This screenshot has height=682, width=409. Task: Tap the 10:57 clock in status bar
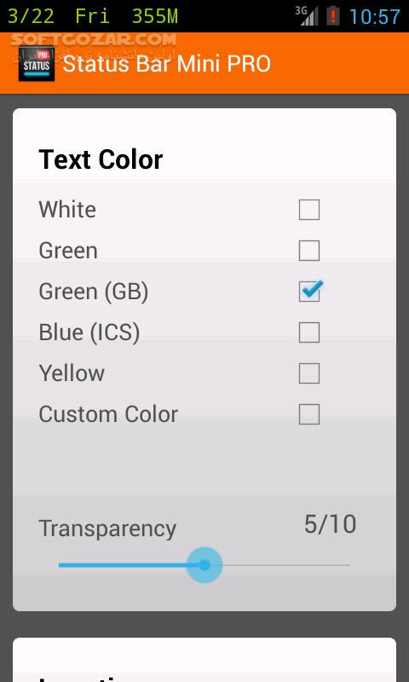(x=375, y=17)
